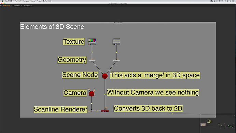Click the 'Elements of 3D Scene' backdrop title
The width and height of the screenshot is (236, 133).
pyautogui.click(x=52, y=27)
